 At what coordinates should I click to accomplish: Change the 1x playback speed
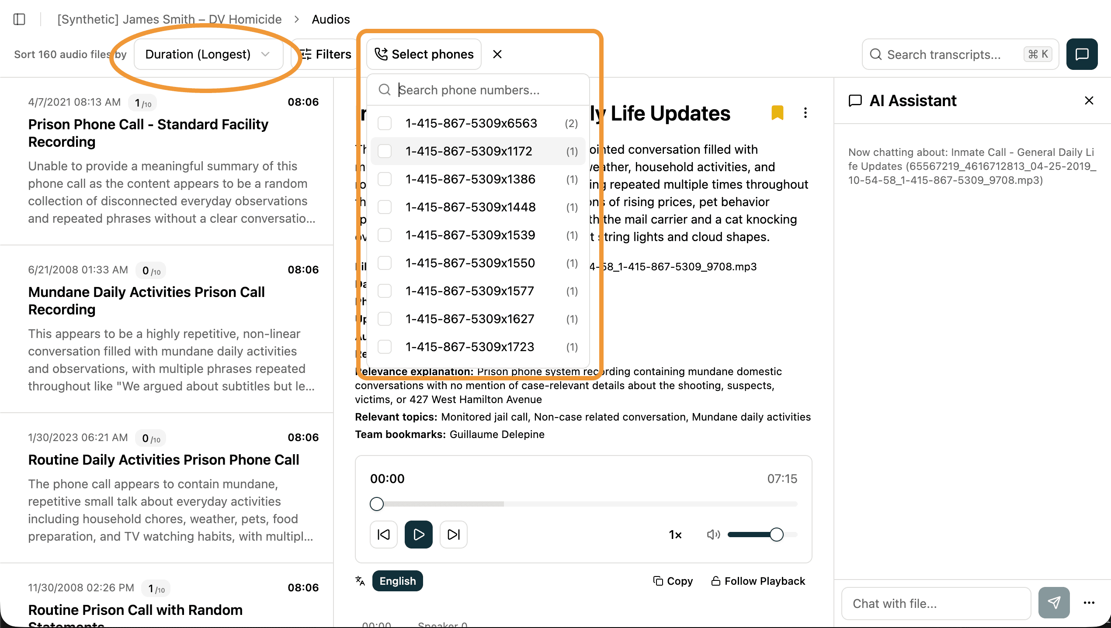675,535
